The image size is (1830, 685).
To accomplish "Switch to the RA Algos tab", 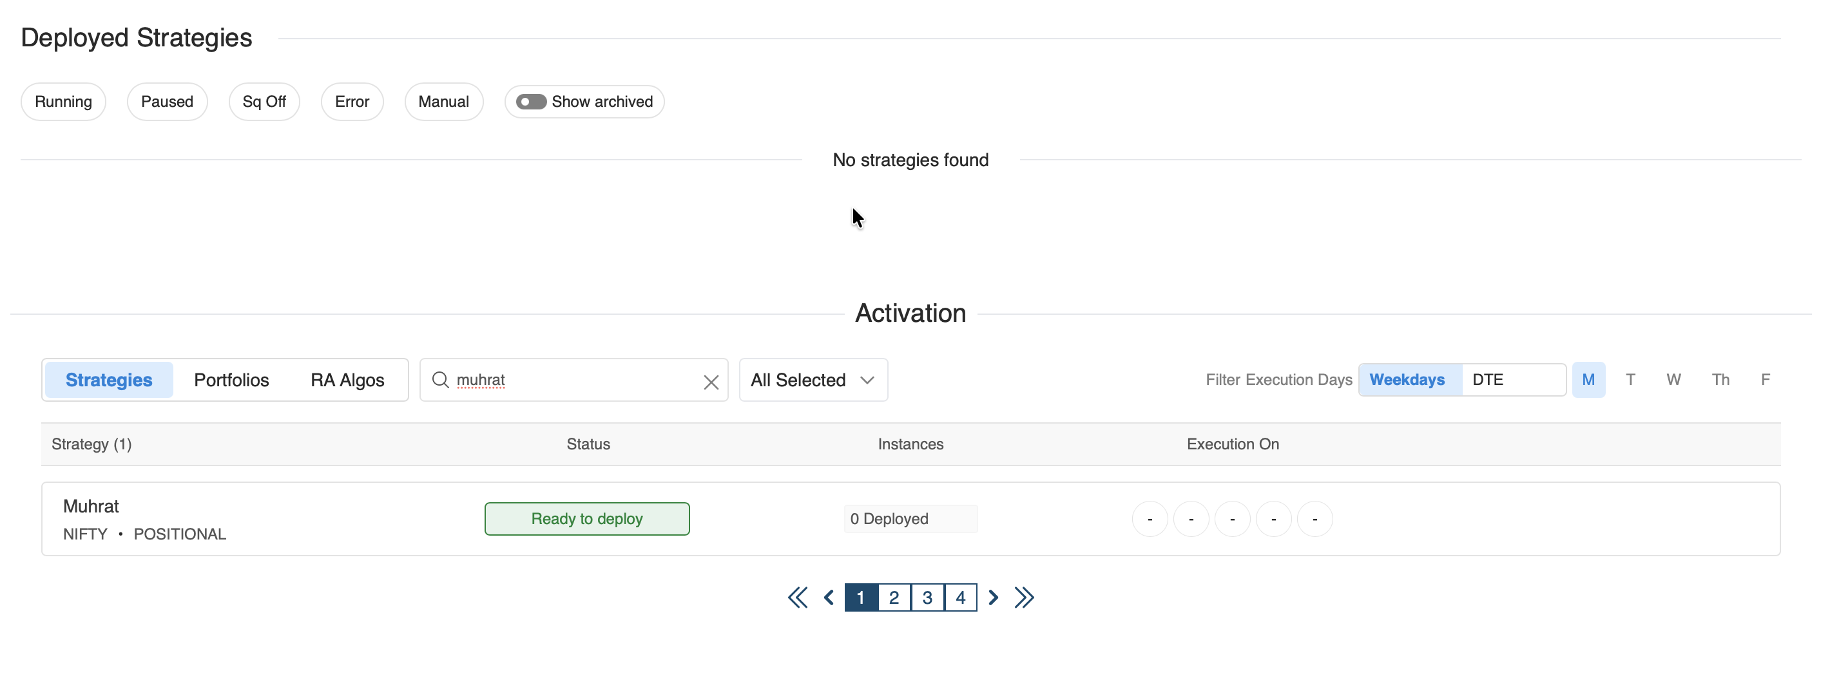I will tap(347, 380).
